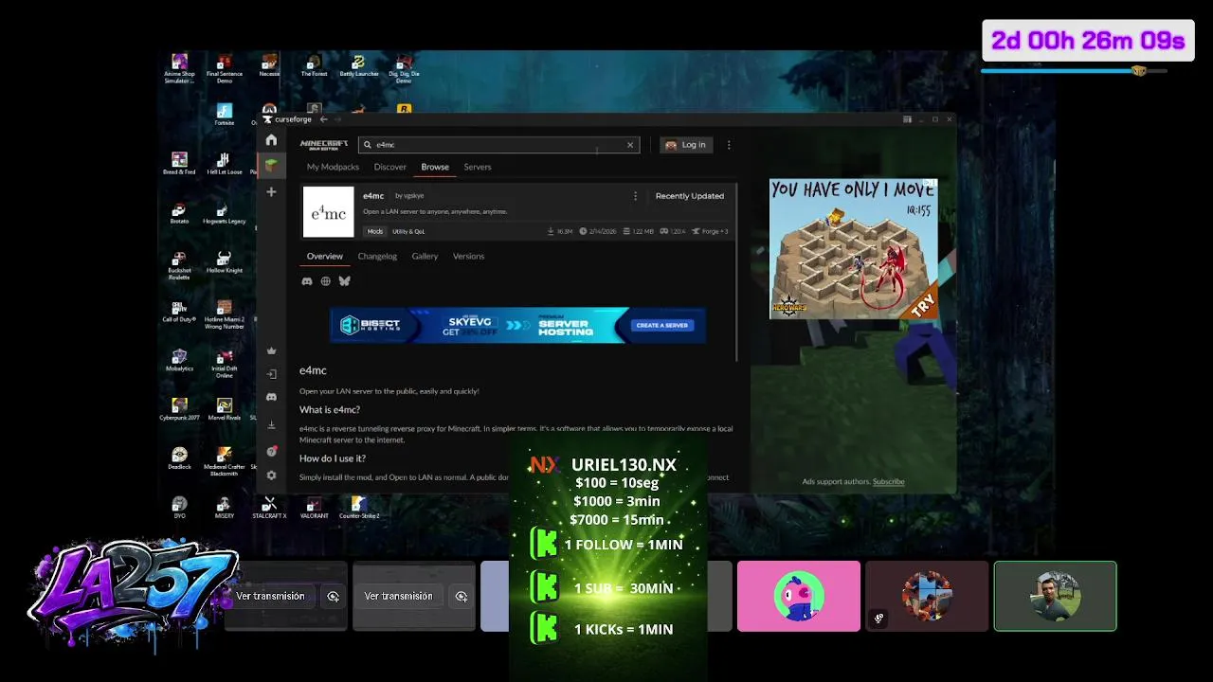Open the mod's website globe icon

(326, 281)
